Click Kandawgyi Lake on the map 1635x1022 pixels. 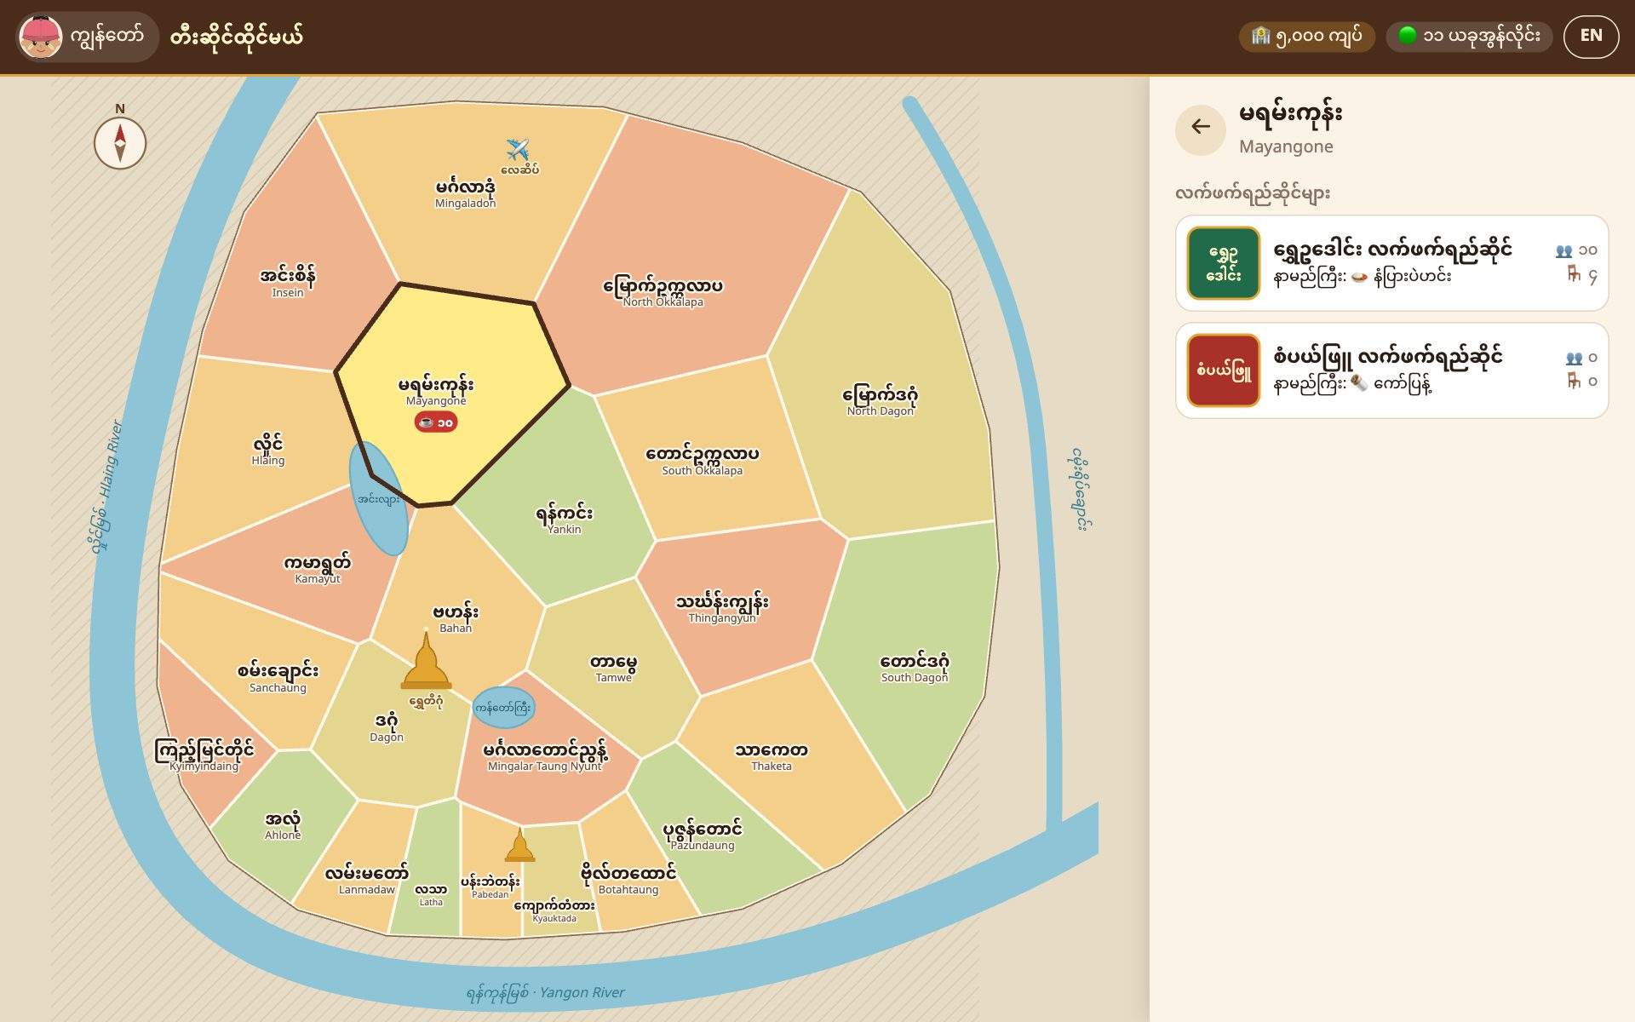click(x=503, y=707)
